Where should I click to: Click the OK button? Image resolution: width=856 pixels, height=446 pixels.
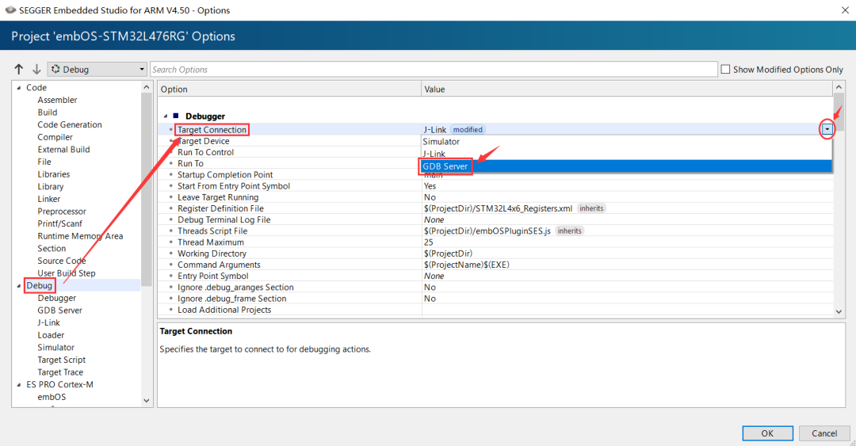click(x=767, y=433)
